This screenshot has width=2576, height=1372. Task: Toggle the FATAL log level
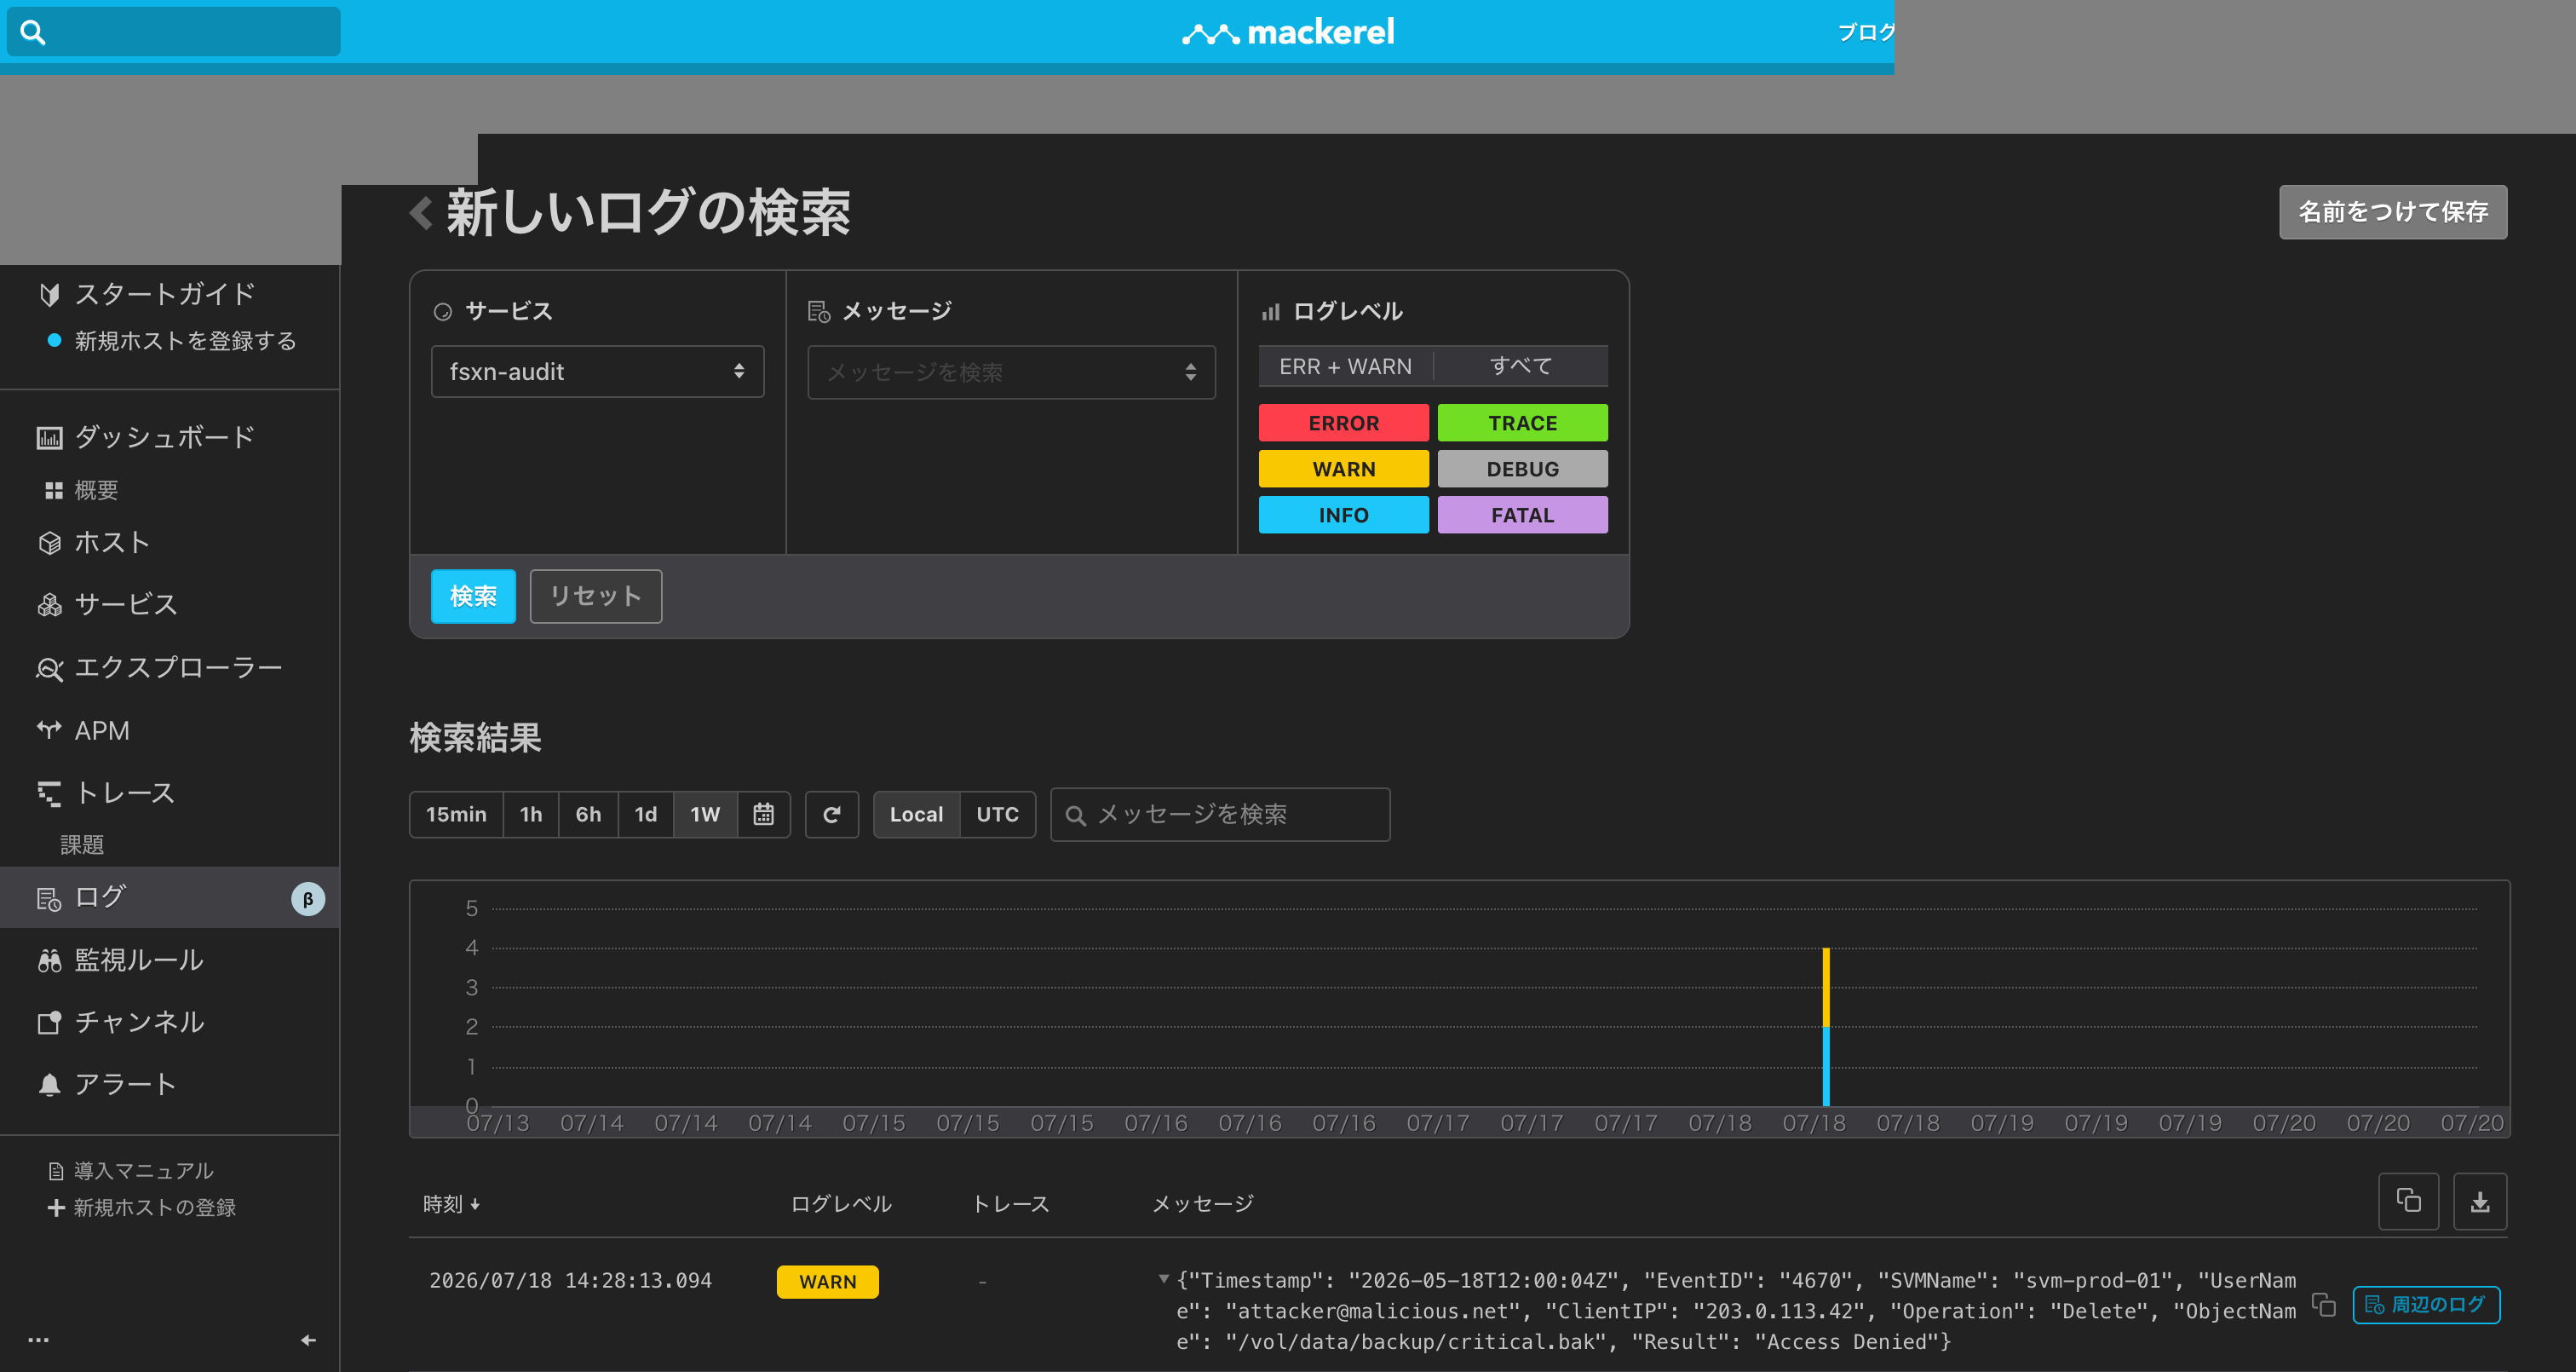click(1522, 516)
